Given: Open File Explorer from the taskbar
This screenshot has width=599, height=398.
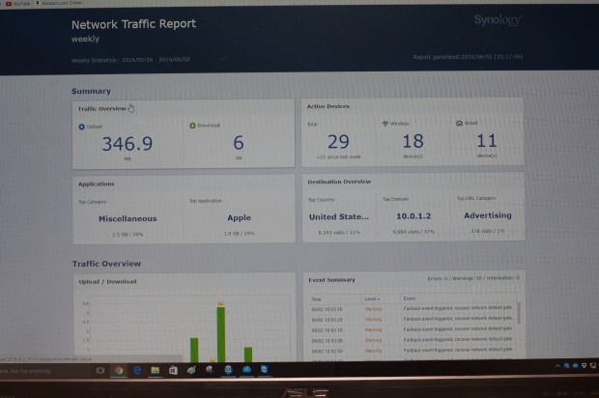Looking at the screenshot, I should point(155,370).
